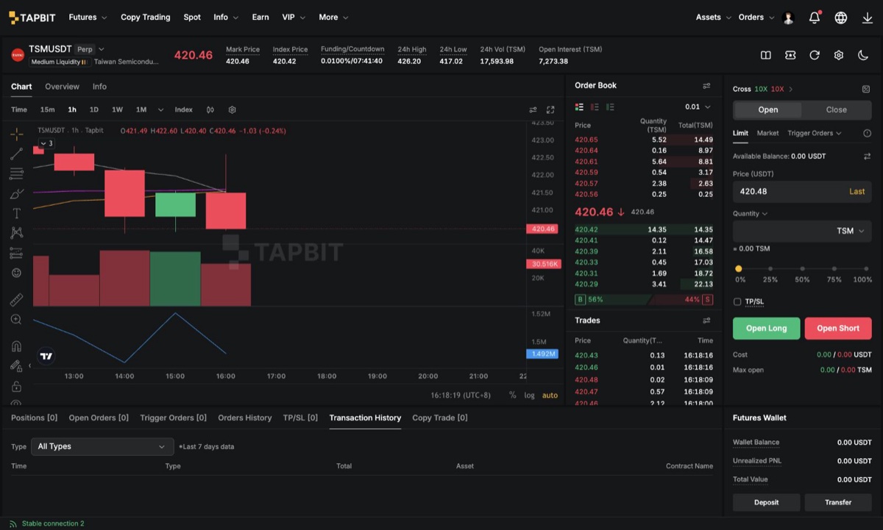883x530 pixels.
Task: Toggle stay in drawing mode pencil-lock icon
Action: (x=16, y=366)
